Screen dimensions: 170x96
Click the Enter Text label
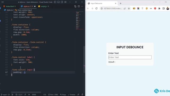pos(113,53)
